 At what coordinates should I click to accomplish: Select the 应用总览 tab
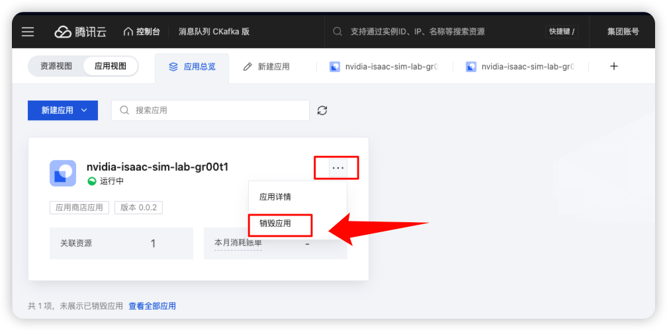click(192, 67)
